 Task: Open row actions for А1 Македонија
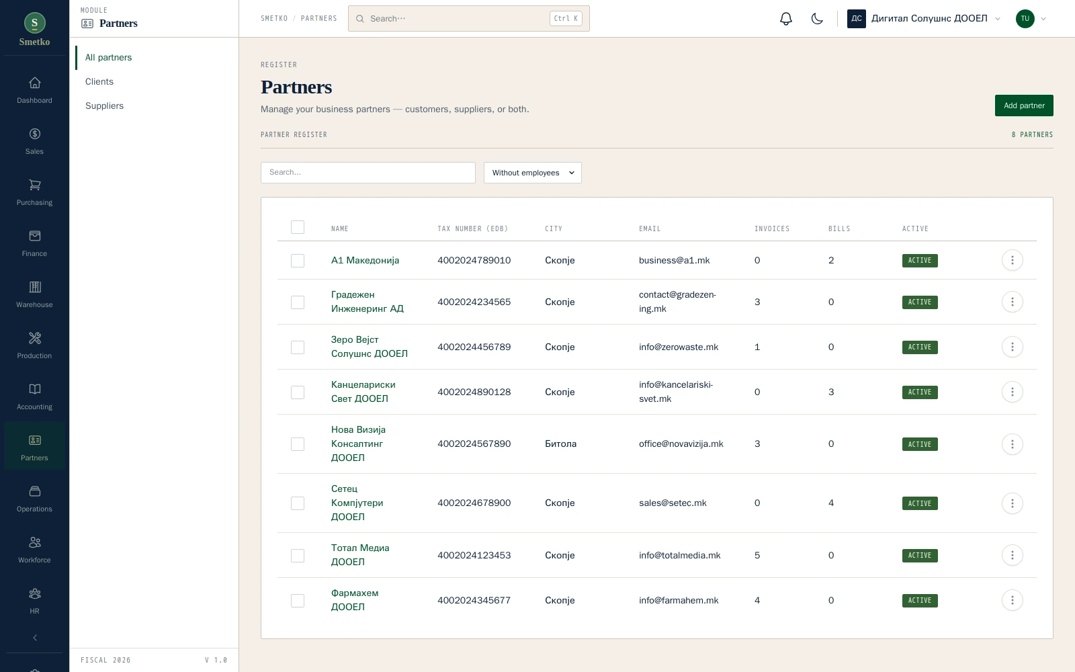pos(1012,260)
